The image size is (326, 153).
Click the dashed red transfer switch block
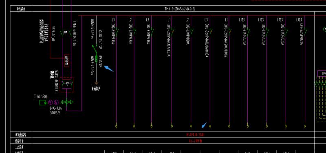click(67, 85)
